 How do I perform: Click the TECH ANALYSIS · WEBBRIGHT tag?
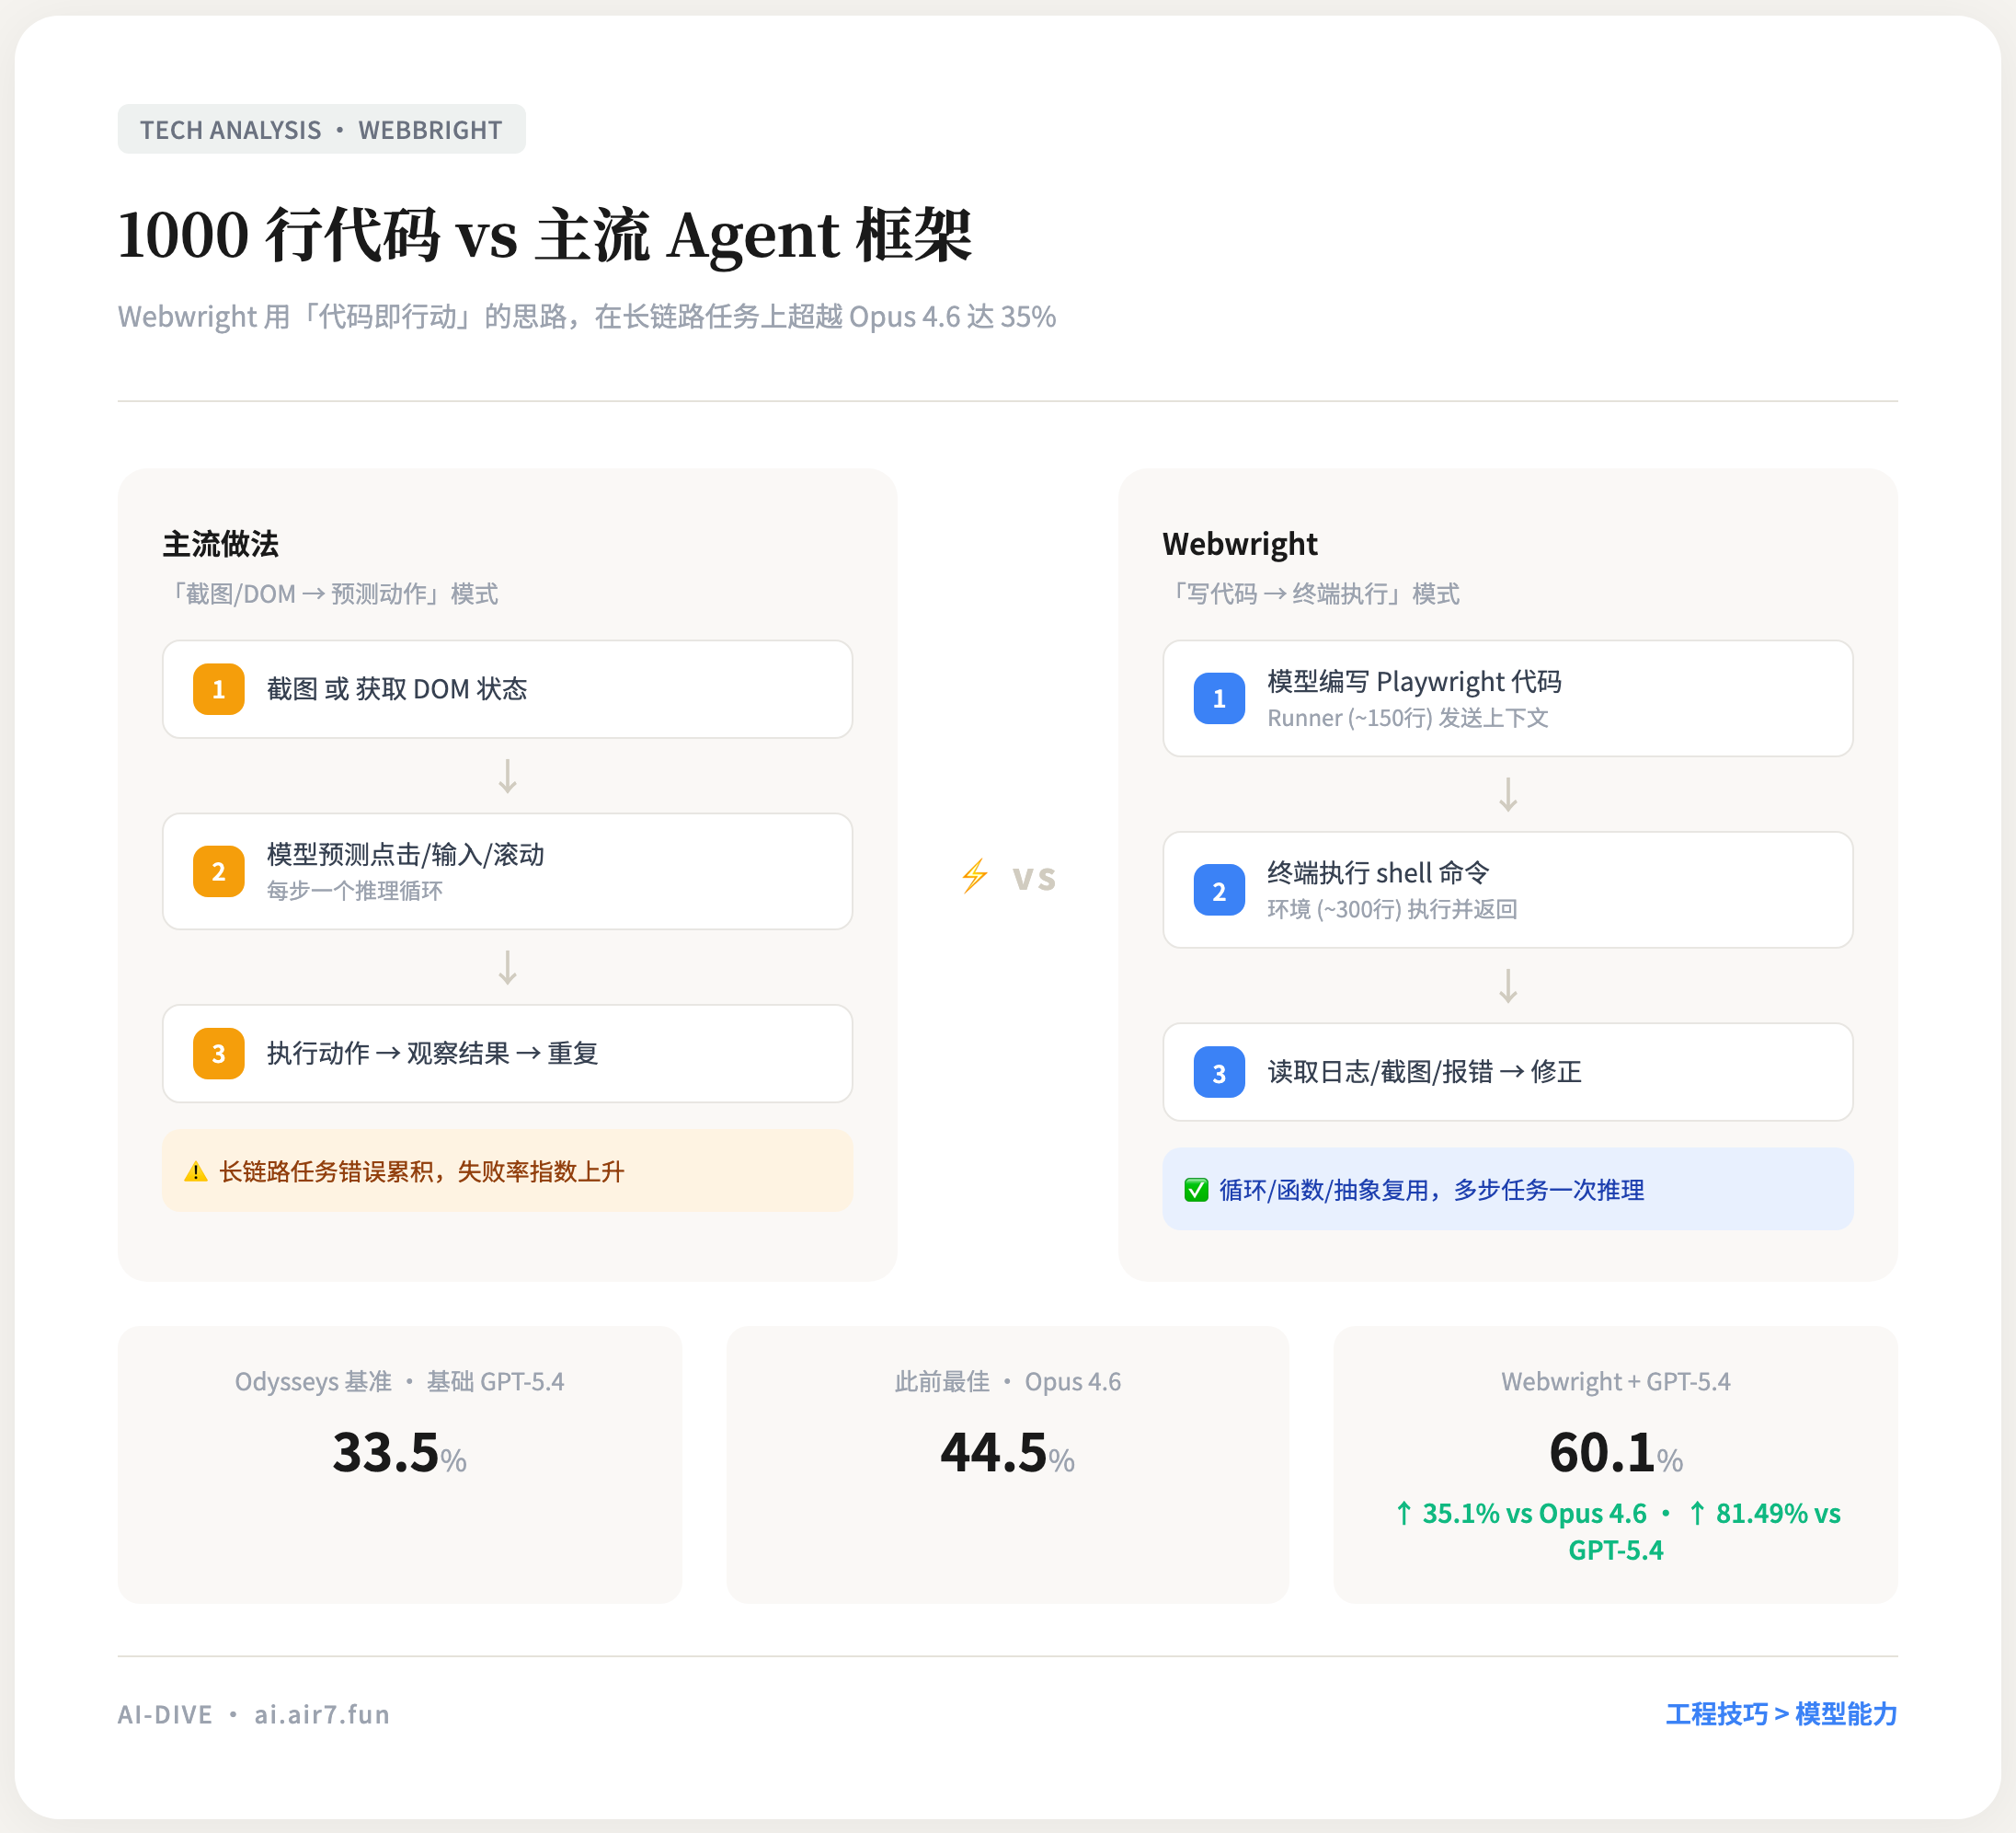(321, 129)
